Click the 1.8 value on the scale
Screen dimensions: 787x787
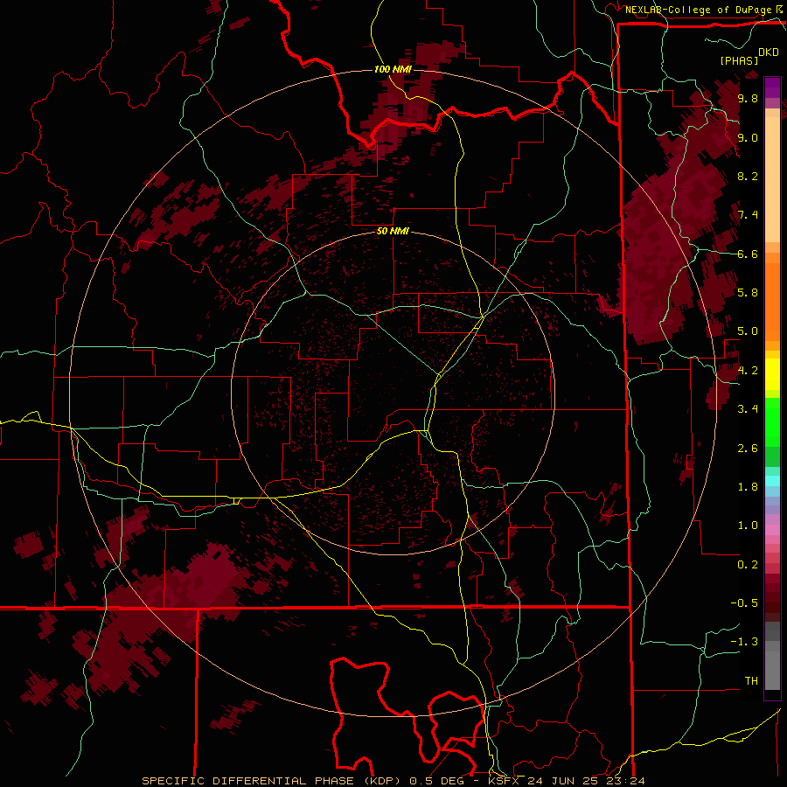tap(748, 487)
